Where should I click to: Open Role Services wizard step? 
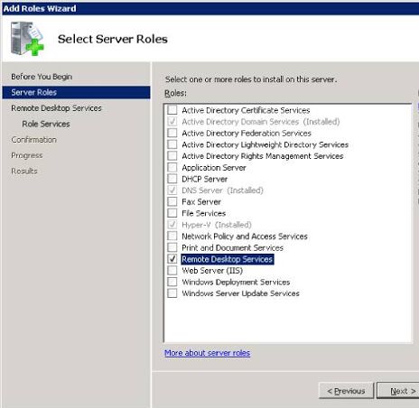[46, 124]
